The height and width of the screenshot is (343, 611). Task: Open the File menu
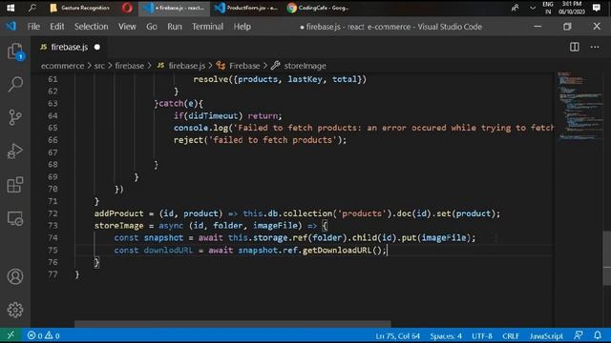click(33, 27)
